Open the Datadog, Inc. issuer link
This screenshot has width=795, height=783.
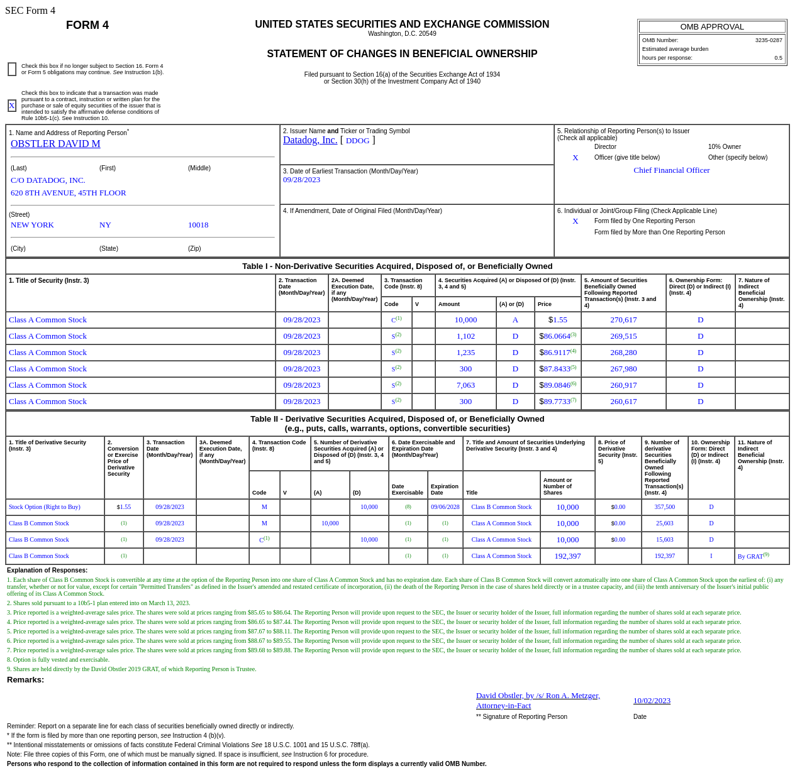[310, 140]
